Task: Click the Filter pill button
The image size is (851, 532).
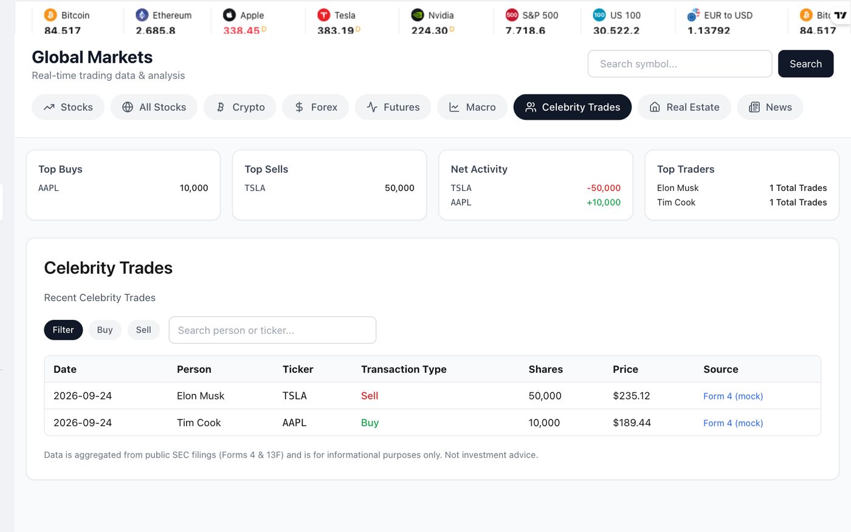Action: [63, 330]
